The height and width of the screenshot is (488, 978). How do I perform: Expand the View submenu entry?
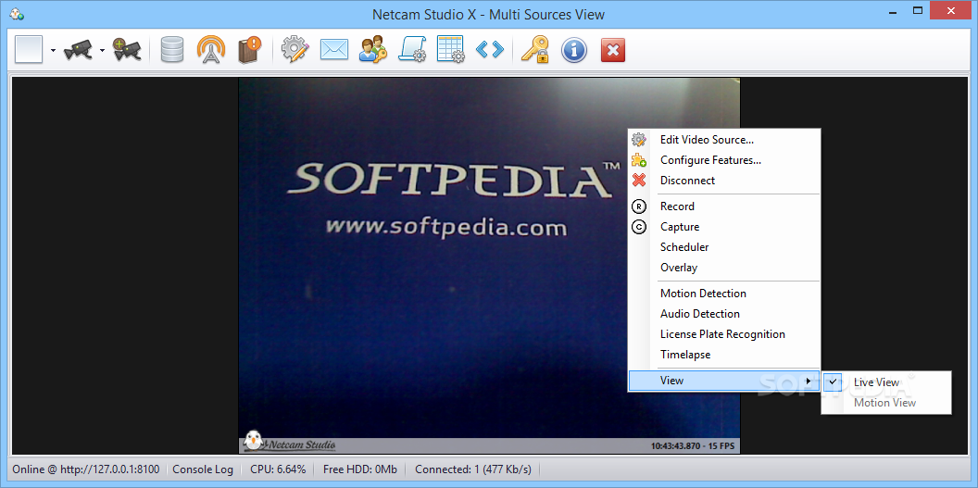tap(724, 381)
